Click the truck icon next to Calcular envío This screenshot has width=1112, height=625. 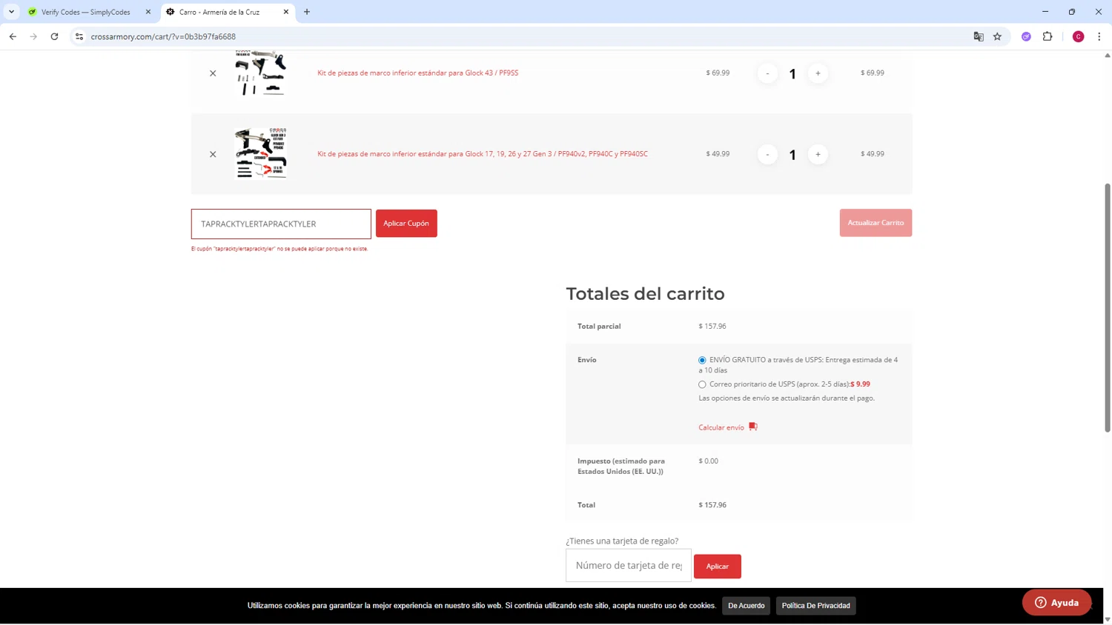[x=753, y=427]
